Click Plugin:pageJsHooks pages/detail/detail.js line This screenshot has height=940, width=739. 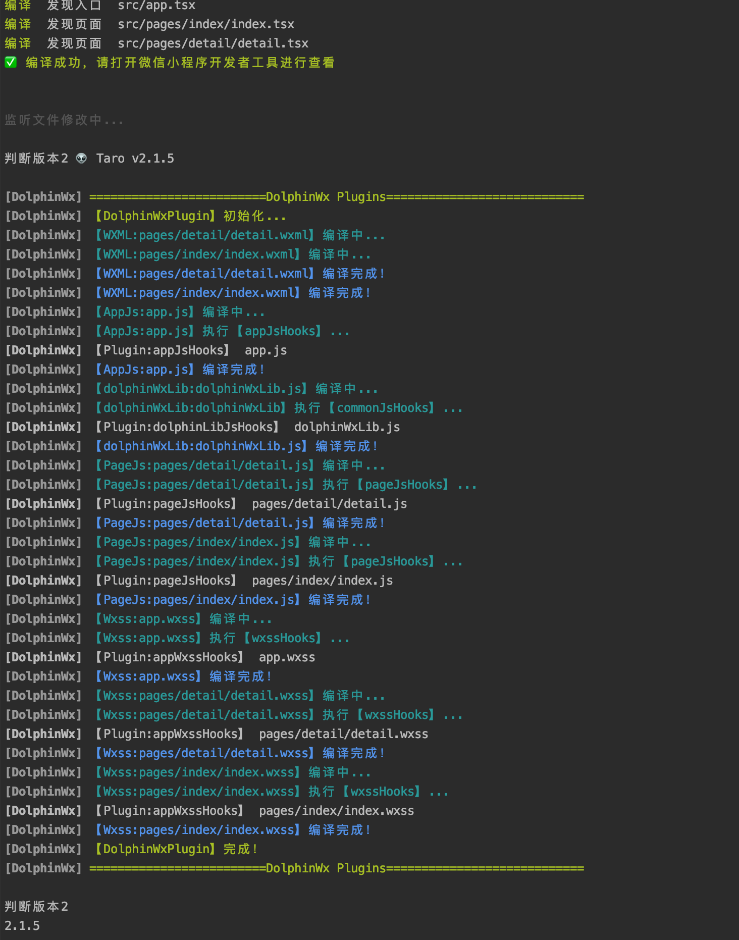[206, 504]
